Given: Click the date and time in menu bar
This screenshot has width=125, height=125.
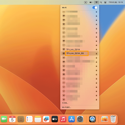Looking at the screenshot, I should [x=115, y=2].
